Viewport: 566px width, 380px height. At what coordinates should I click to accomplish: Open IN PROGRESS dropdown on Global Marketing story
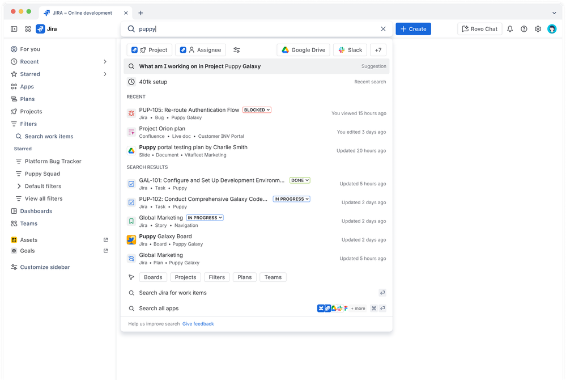pos(205,218)
